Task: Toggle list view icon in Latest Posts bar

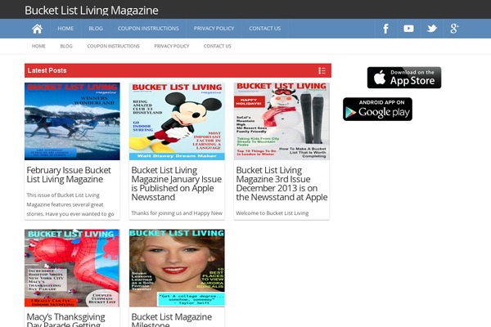Action: [x=322, y=71]
